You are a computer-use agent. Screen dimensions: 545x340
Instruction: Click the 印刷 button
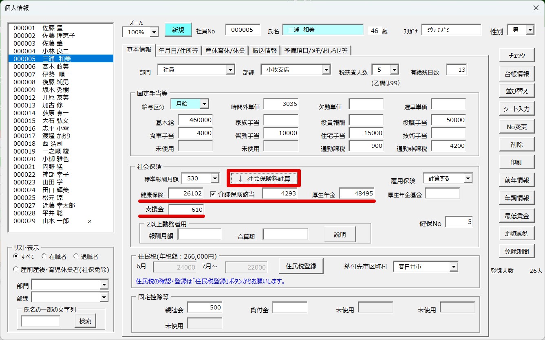click(x=517, y=162)
